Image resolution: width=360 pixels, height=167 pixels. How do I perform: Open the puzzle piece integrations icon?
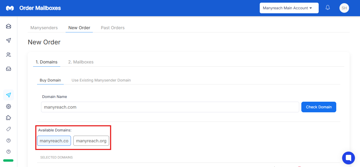[x=9, y=118]
